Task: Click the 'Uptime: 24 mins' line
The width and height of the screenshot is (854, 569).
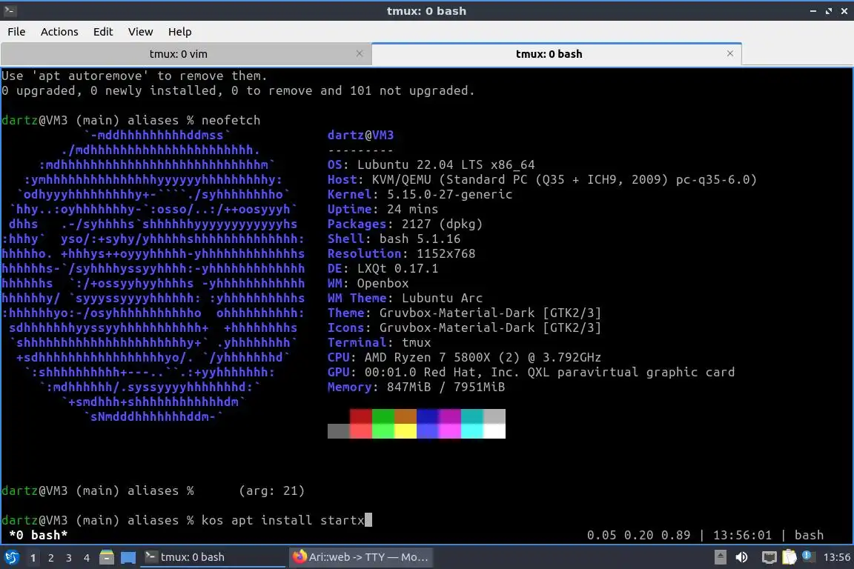Action: coord(383,209)
